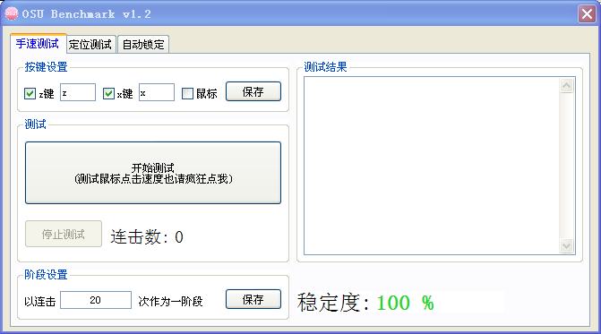
Task: Click the 稳定度: 100 % stability text
Action: (x=365, y=303)
